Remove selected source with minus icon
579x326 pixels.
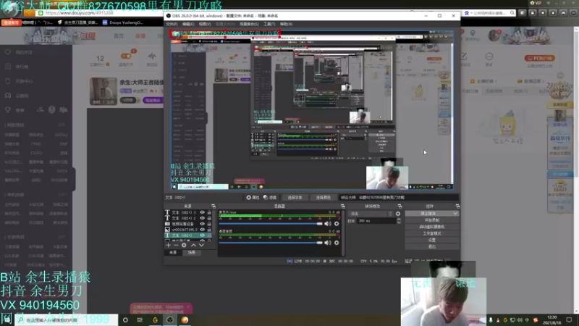coord(176,245)
